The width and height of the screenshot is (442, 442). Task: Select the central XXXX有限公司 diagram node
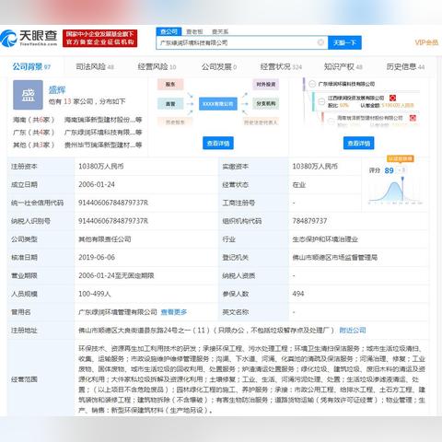218,104
